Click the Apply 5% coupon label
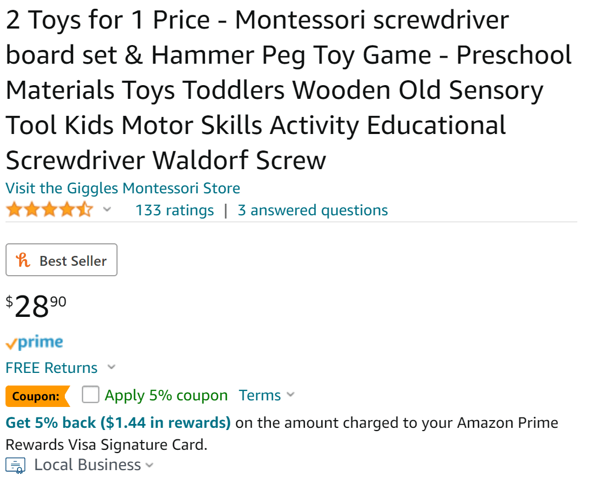 [166, 395]
